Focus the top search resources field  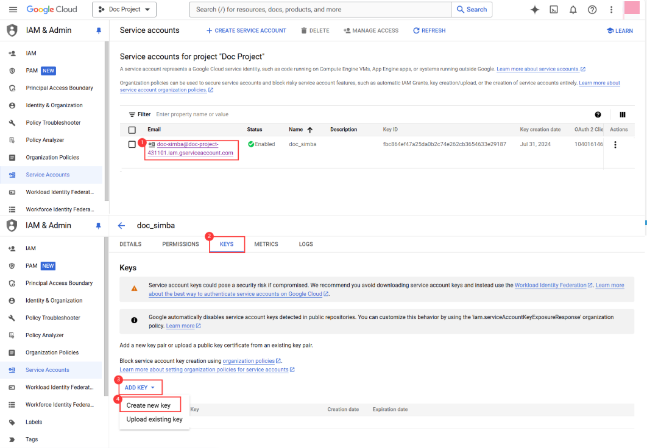[320, 10]
